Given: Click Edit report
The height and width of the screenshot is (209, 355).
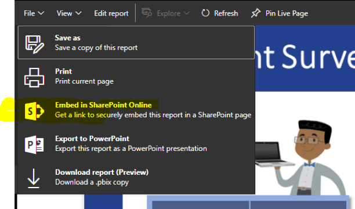Looking at the screenshot, I should (x=111, y=13).
